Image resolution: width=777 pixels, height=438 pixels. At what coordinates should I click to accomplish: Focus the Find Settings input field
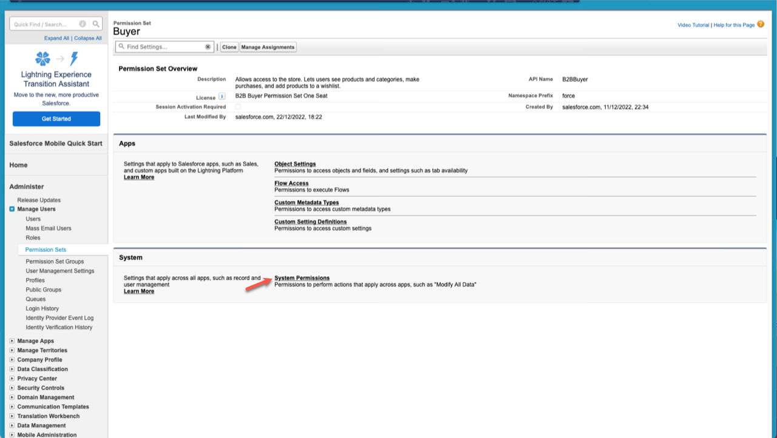164,47
